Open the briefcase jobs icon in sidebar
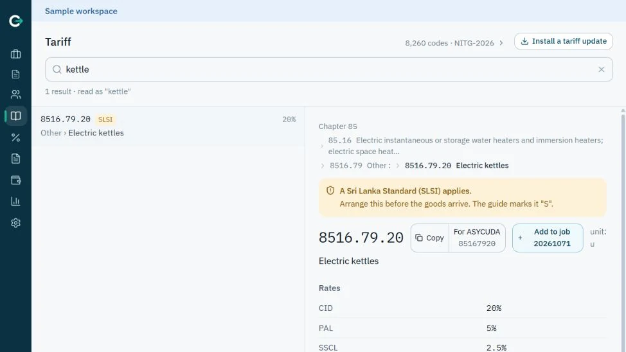This screenshot has width=626, height=352. (x=15, y=54)
